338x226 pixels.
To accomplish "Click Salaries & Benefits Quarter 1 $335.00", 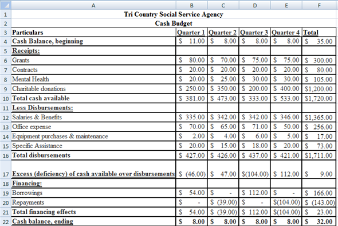I will 192,117.
